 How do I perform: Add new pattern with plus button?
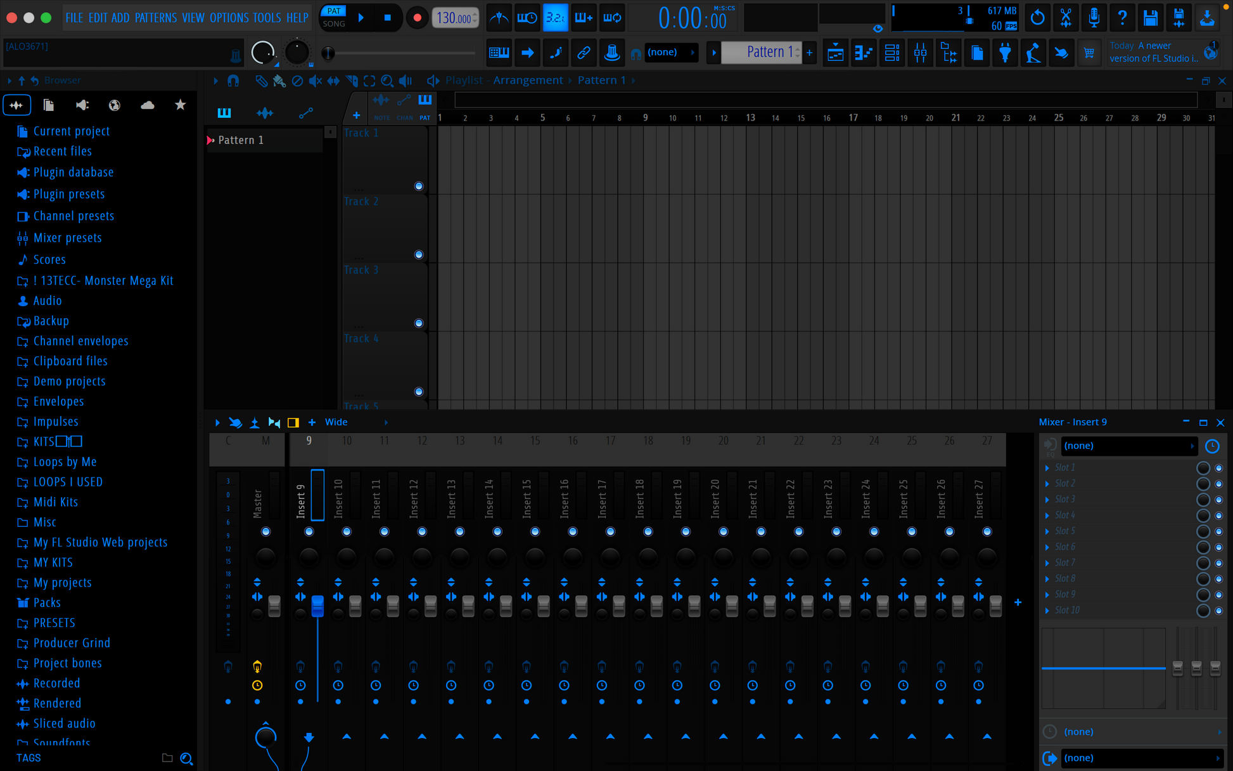point(809,53)
